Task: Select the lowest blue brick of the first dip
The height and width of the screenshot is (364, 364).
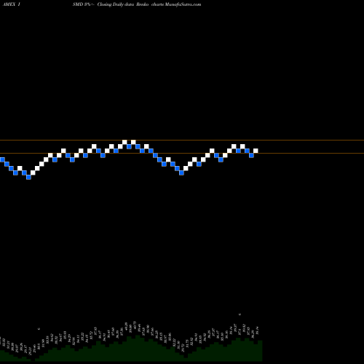Action: pyautogui.click(x=28, y=177)
